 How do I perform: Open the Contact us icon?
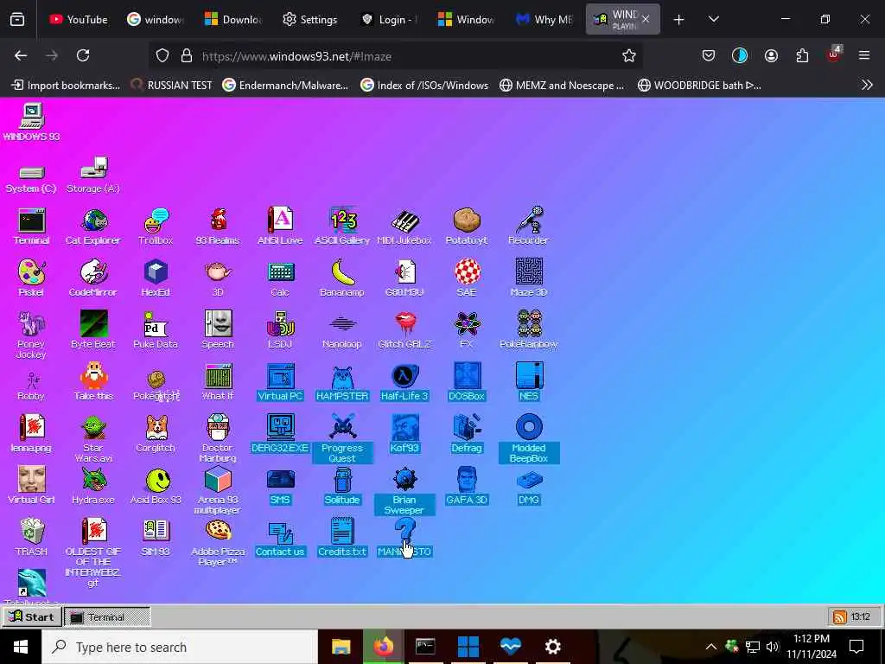[280, 538]
